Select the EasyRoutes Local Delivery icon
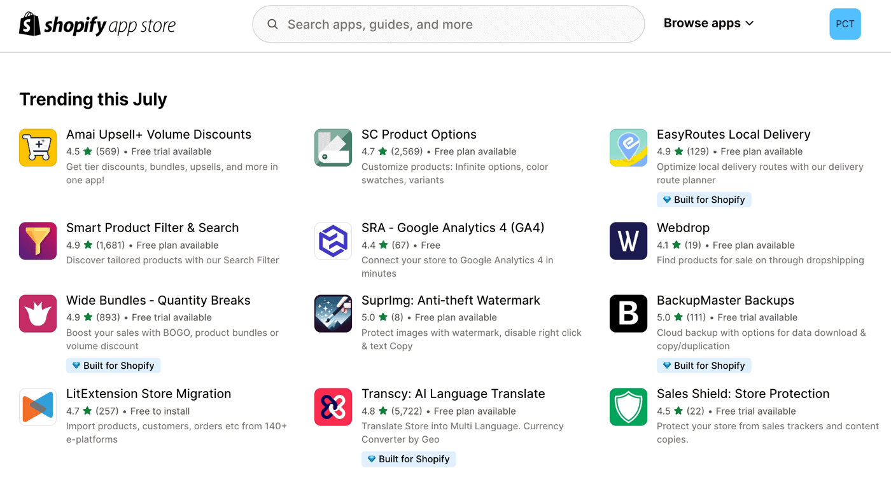 point(628,148)
